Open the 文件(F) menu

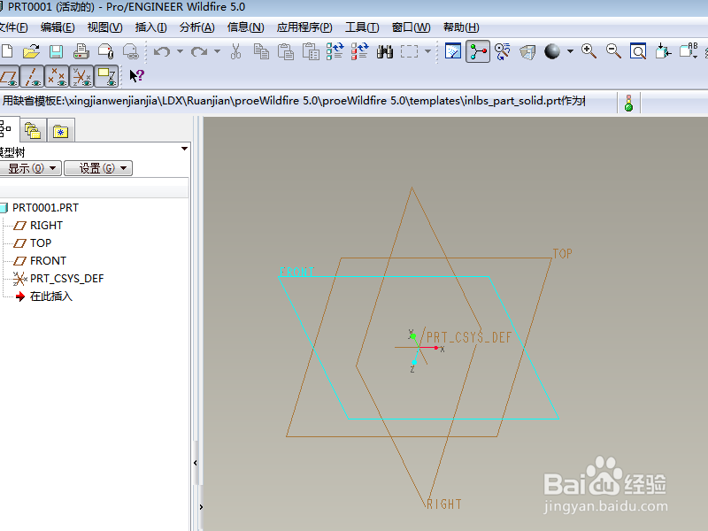point(13,27)
